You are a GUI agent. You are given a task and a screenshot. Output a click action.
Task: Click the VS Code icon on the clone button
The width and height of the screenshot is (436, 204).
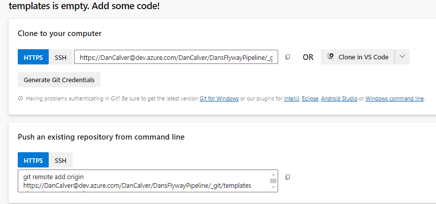click(330, 57)
